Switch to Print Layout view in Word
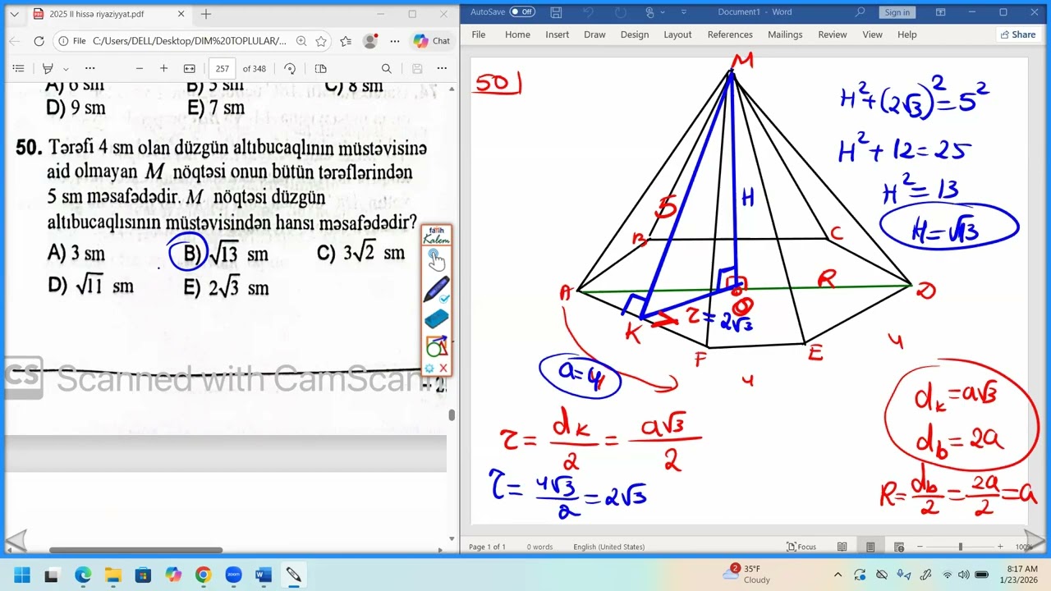 [x=870, y=547]
